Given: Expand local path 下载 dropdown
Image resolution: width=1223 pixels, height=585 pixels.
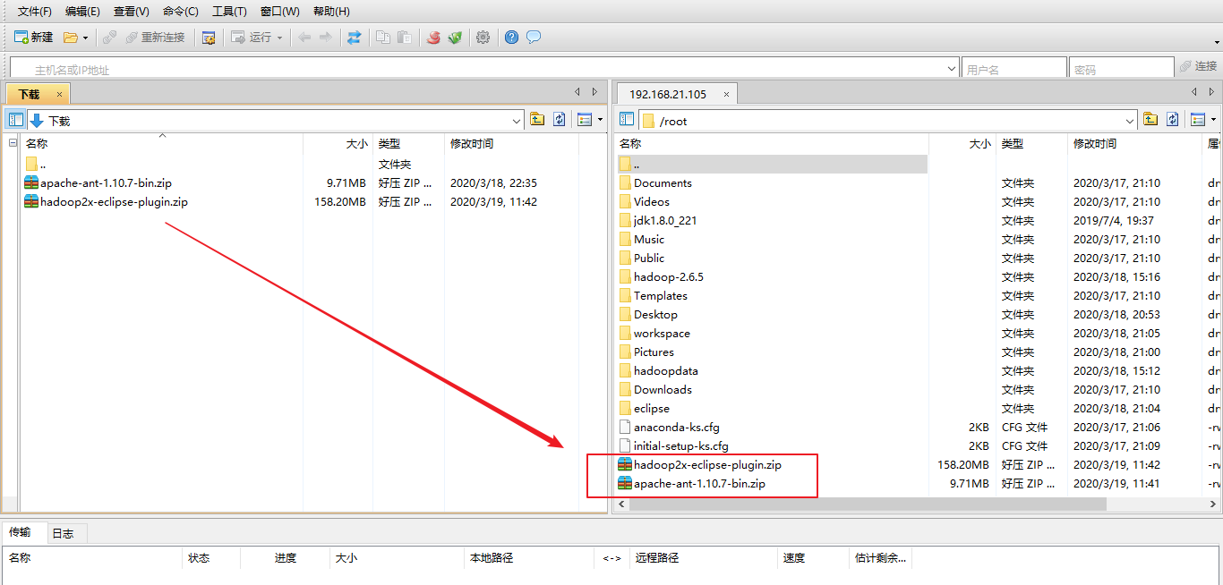Looking at the screenshot, I should tap(517, 121).
